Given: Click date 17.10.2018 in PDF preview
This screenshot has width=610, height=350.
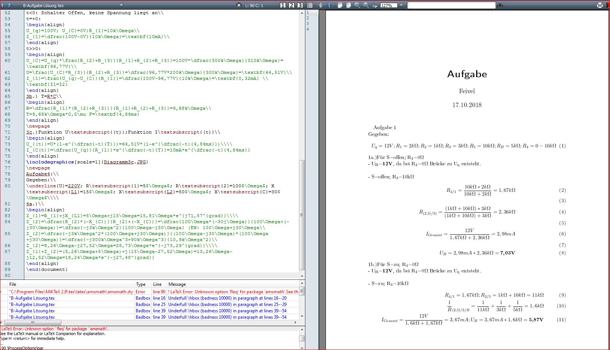Looking at the screenshot, I should [467, 105].
